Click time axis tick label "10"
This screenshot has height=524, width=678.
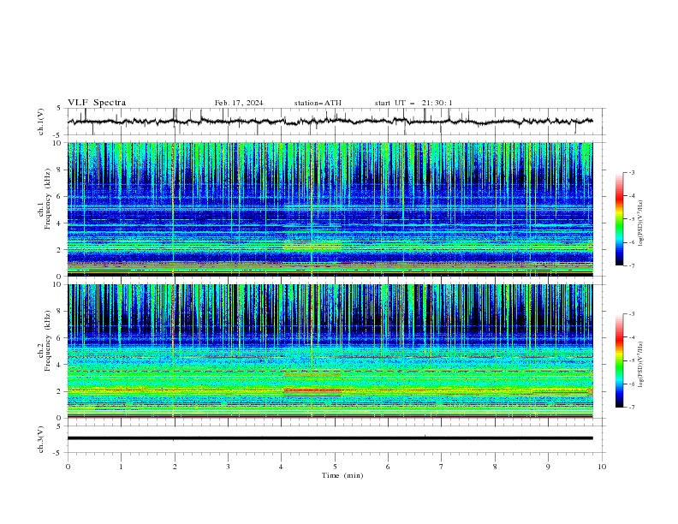[602, 467]
